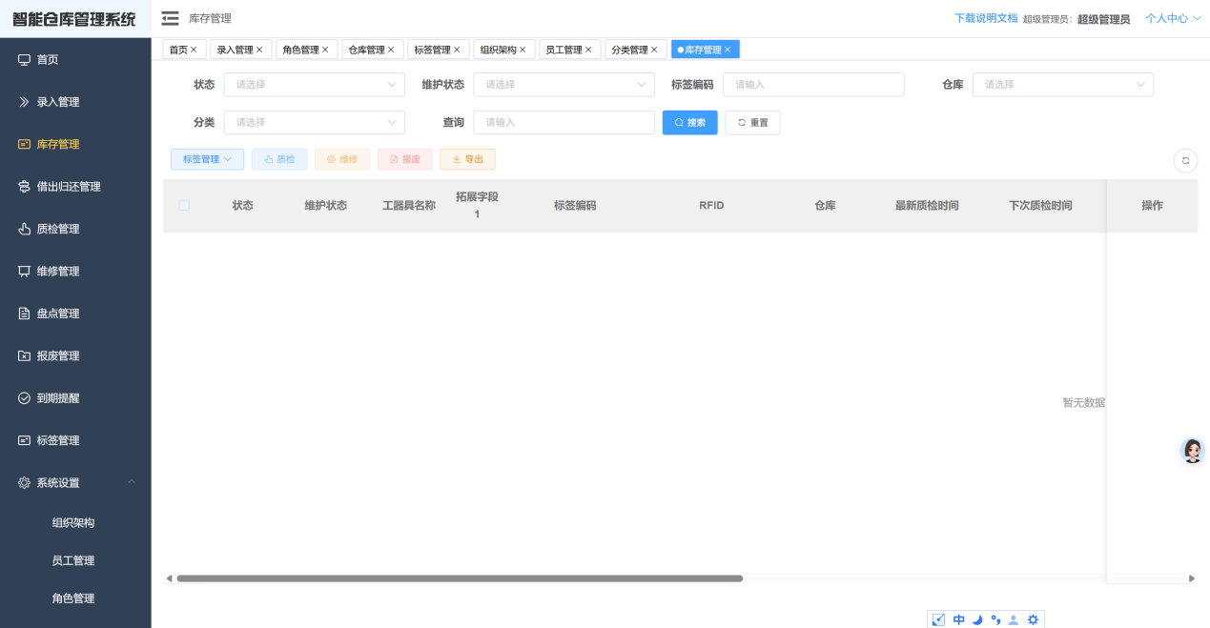This screenshot has height=628, width=1210.
Task: Click the refresh icon above the table
Action: coord(1185,159)
